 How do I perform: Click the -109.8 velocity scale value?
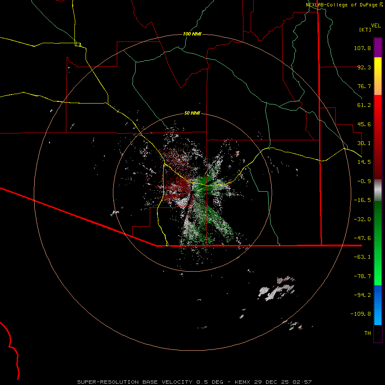pos(361,314)
